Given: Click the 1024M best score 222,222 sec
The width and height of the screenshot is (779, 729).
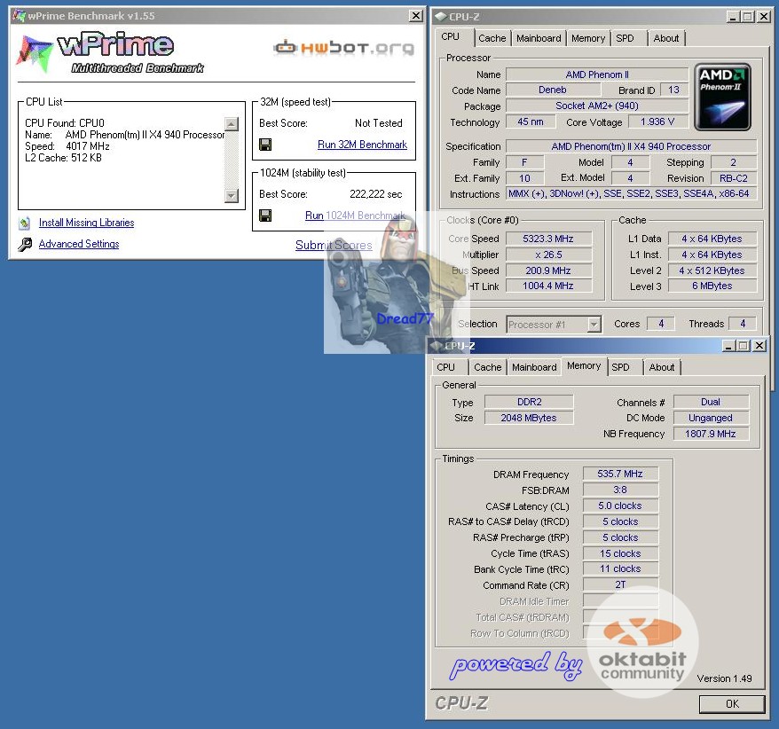Looking at the screenshot, I should click(375, 194).
